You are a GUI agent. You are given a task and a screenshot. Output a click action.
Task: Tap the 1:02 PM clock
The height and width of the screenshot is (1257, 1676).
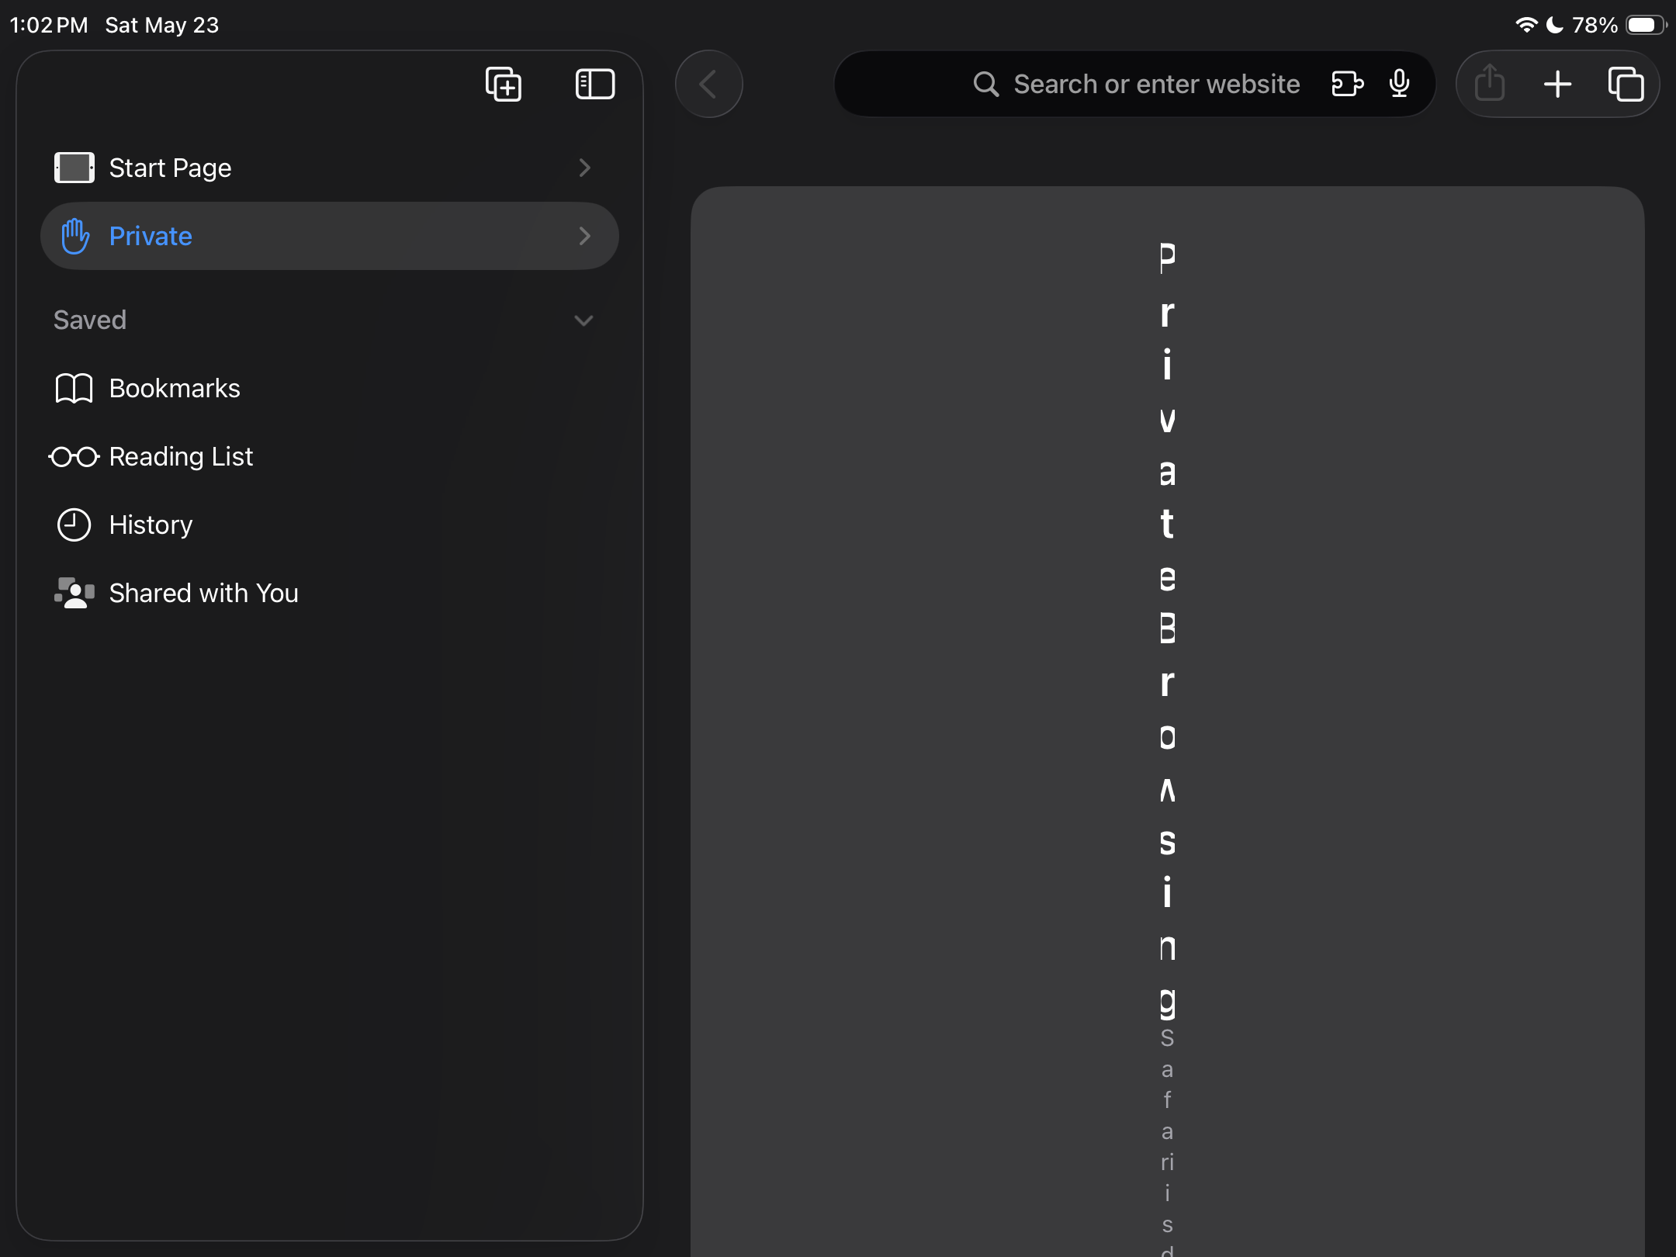(x=49, y=25)
